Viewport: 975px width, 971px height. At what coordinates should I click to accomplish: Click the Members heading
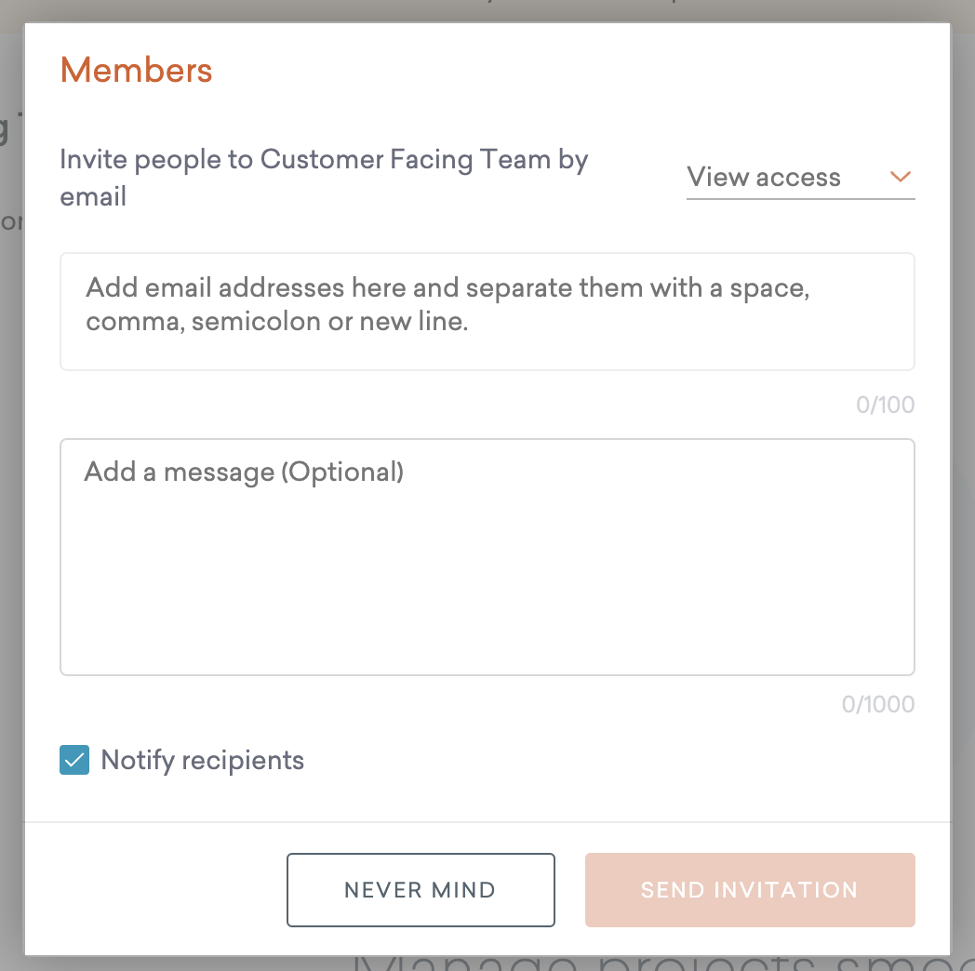pyautogui.click(x=137, y=70)
